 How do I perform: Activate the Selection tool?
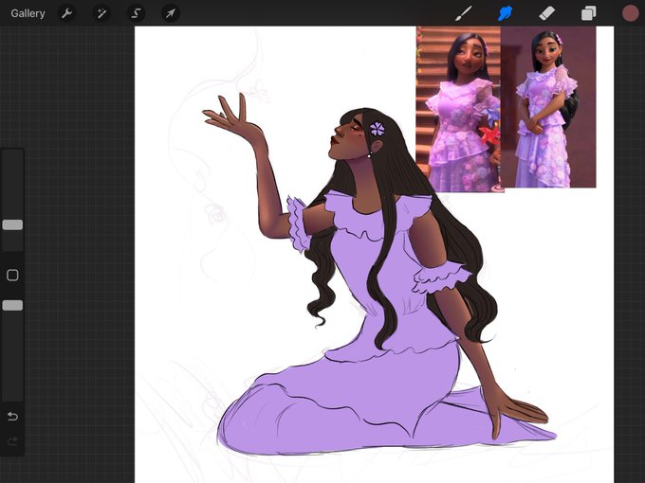point(136,13)
